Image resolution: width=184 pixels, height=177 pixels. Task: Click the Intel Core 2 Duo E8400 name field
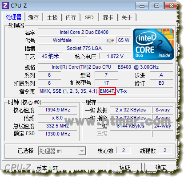[84, 32]
